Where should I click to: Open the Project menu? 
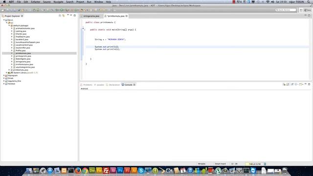point(80,2)
